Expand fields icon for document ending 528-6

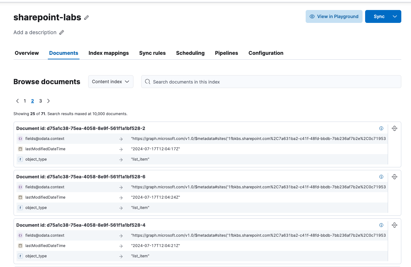click(395, 177)
